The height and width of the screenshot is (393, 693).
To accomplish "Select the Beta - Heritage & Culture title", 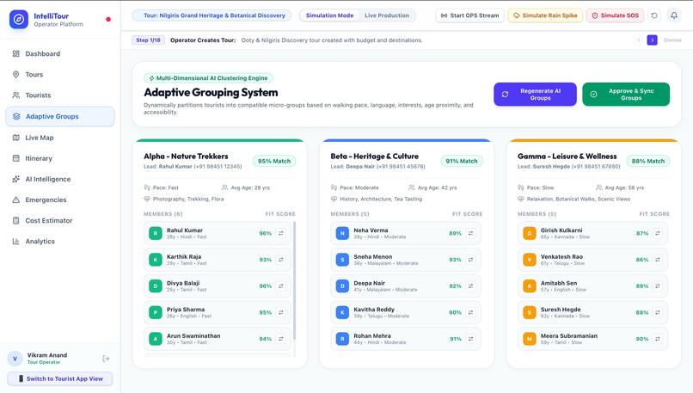I will point(375,157).
